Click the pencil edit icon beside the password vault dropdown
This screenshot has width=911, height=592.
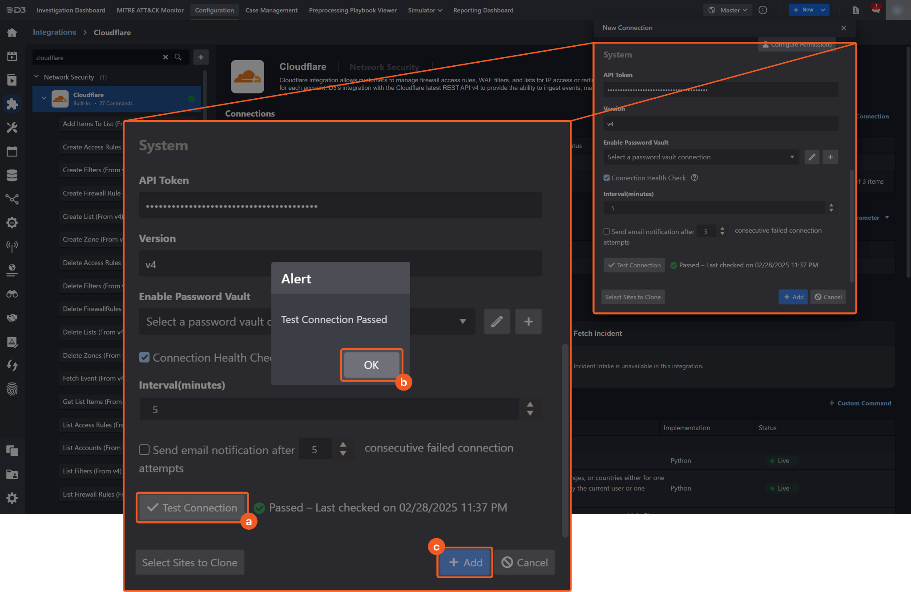point(497,322)
